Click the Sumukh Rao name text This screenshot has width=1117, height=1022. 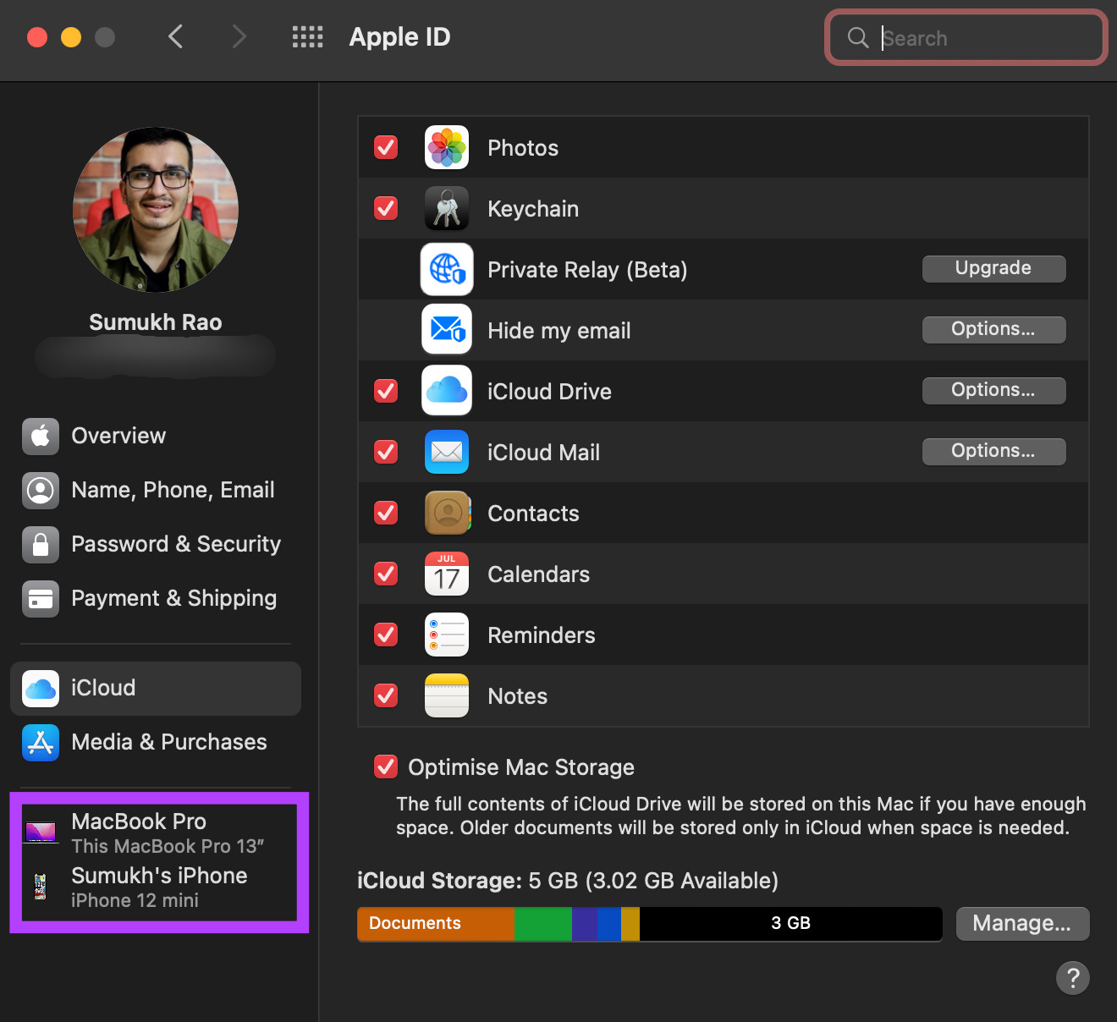pyautogui.click(x=156, y=322)
